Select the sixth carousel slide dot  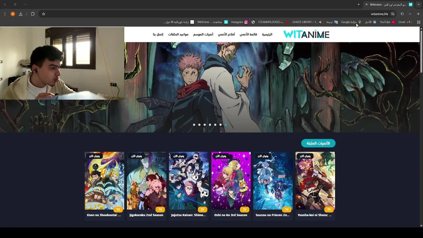tap(220, 125)
